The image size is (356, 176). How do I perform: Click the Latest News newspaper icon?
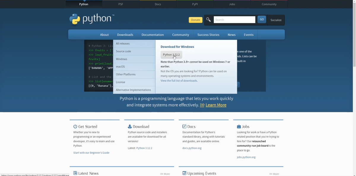[x=75, y=173]
